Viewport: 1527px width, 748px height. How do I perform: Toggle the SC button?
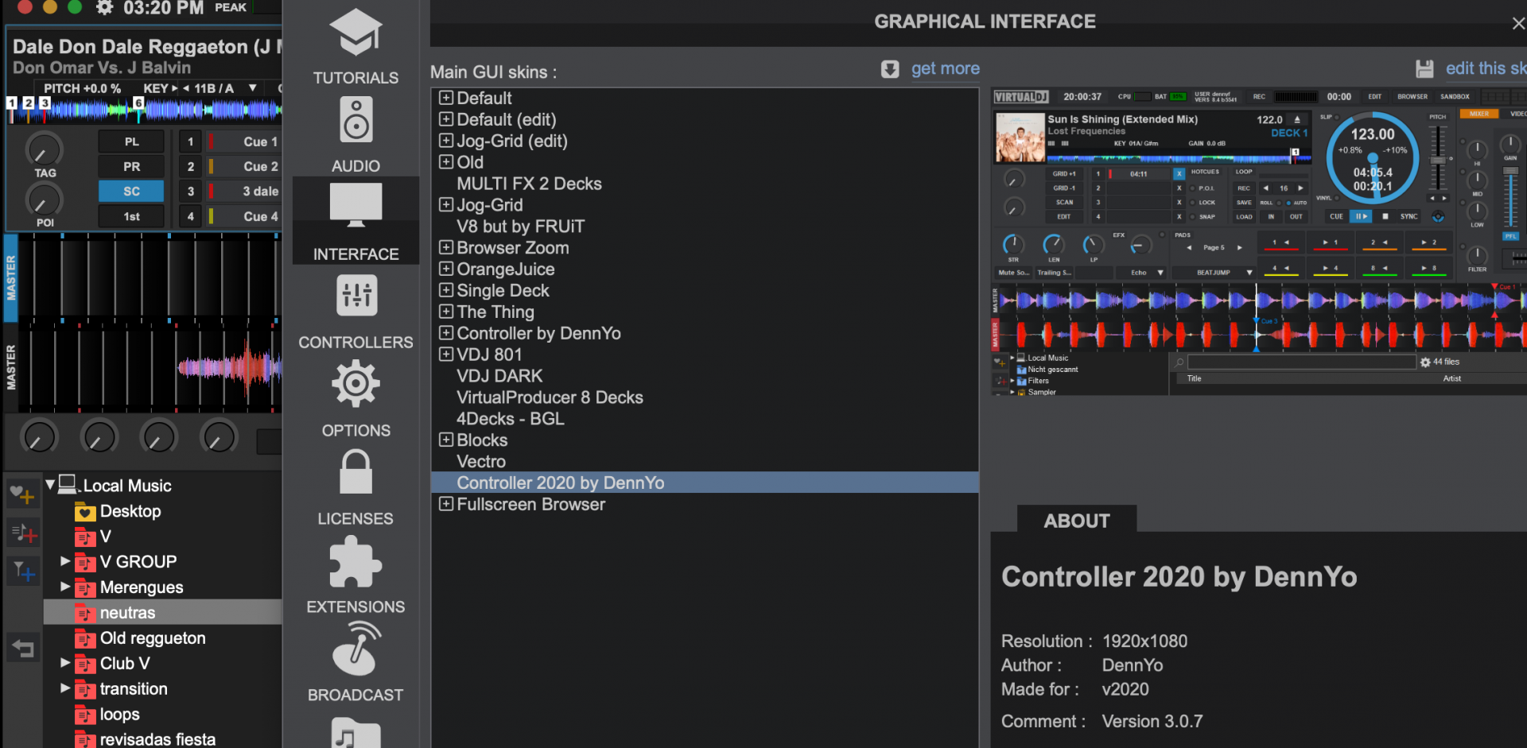click(x=131, y=191)
